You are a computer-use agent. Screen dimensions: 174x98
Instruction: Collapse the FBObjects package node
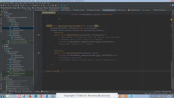8,21
